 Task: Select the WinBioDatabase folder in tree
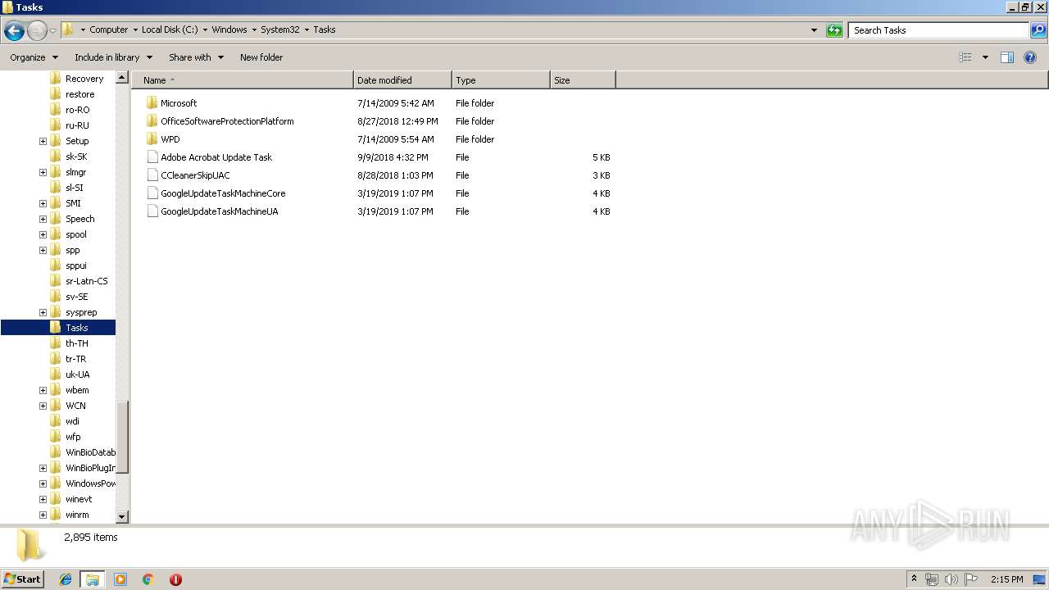pyautogui.click(x=90, y=452)
